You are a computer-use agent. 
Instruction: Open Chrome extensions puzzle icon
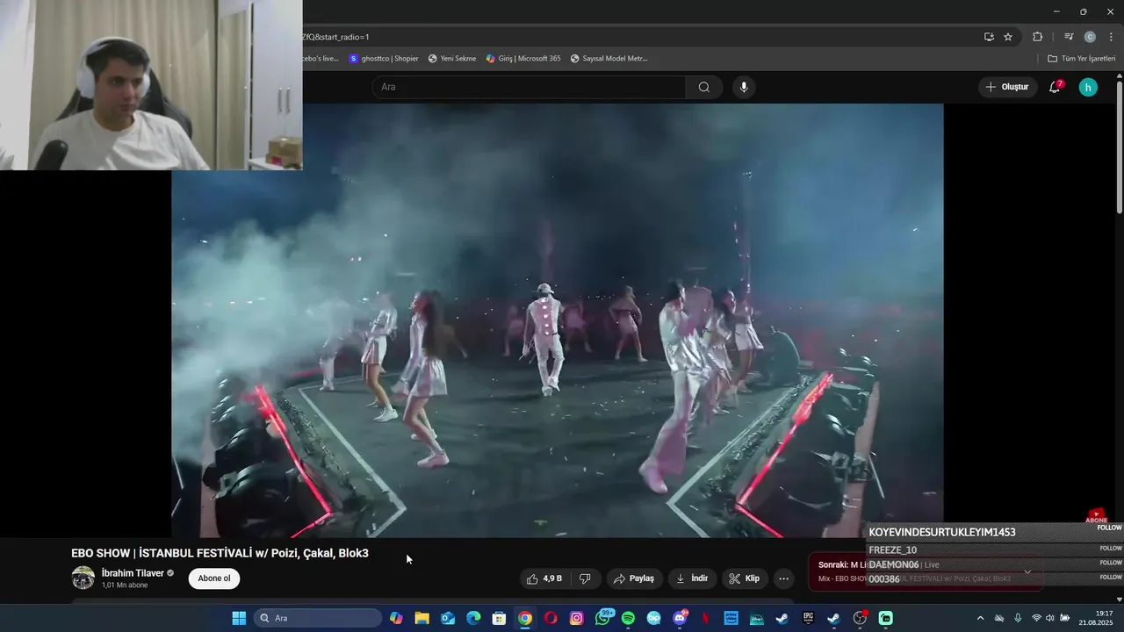pos(1037,37)
